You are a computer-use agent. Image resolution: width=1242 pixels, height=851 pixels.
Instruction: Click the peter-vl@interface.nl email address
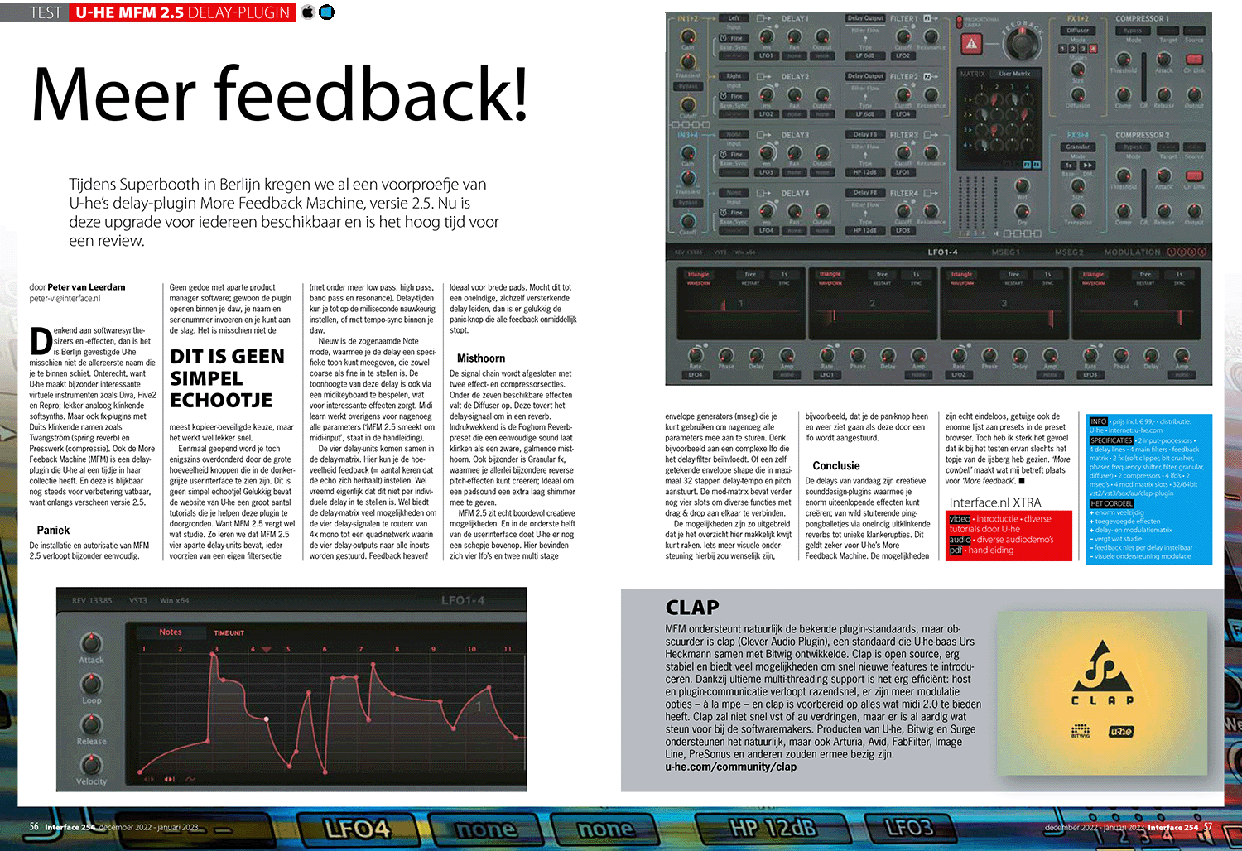[65, 298]
